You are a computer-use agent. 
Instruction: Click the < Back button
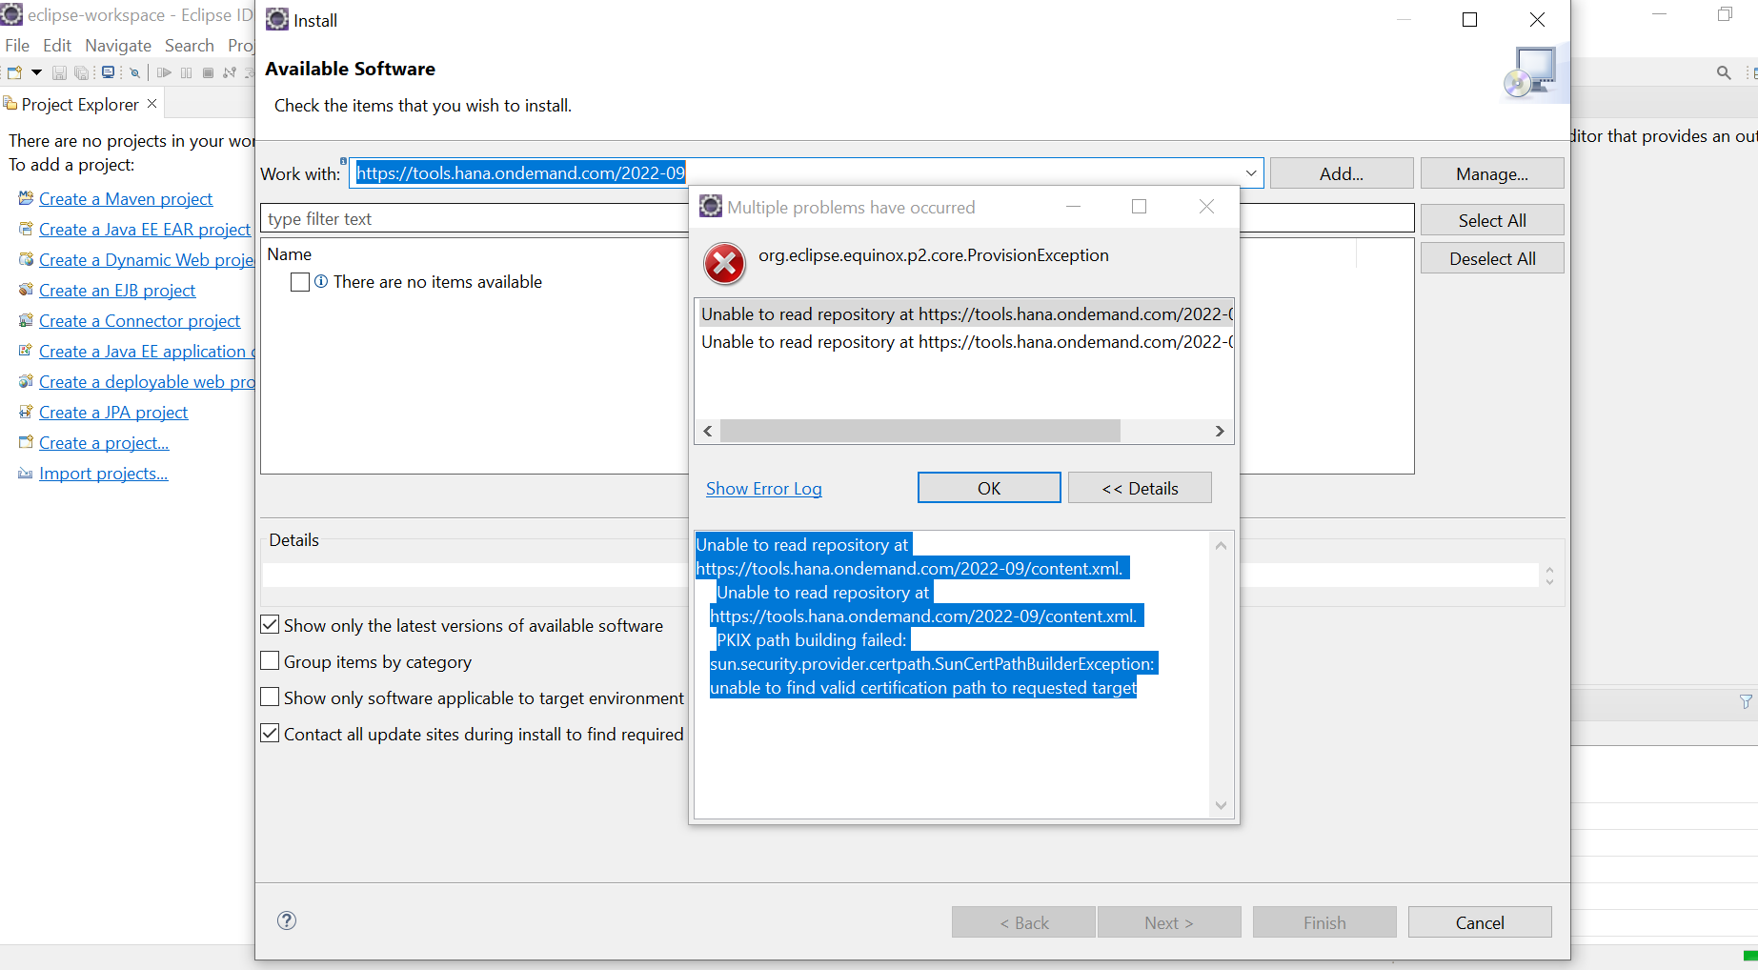pyautogui.click(x=1024, y=922)
